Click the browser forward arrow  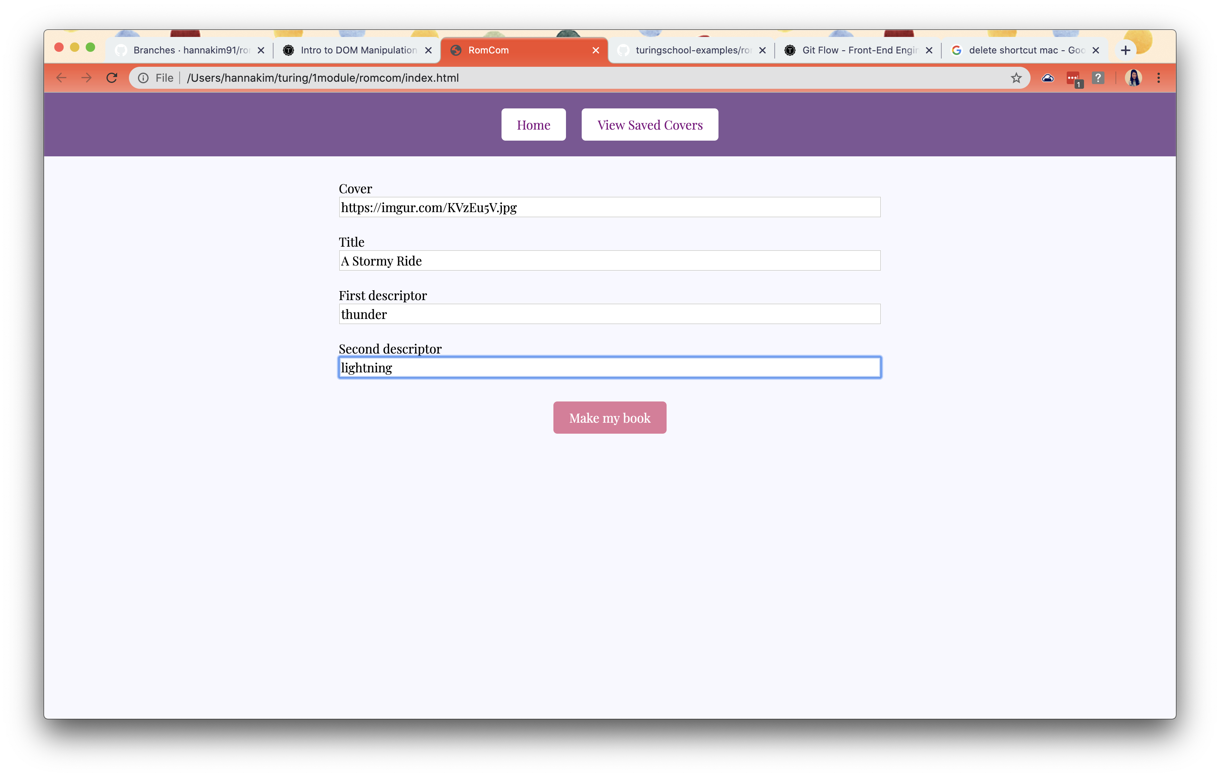click(x=86, y=78)
